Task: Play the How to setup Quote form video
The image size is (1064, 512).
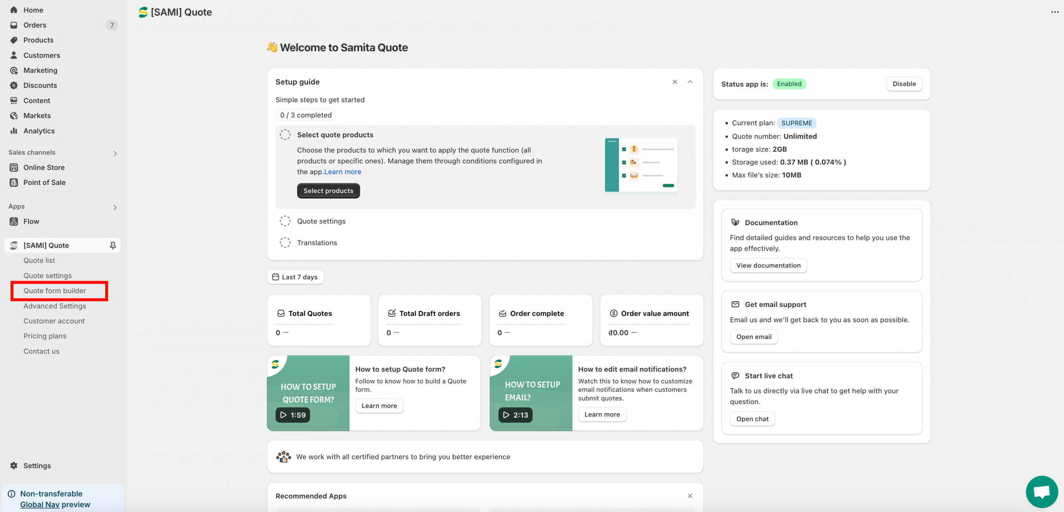Action: (x=293, y=415)
